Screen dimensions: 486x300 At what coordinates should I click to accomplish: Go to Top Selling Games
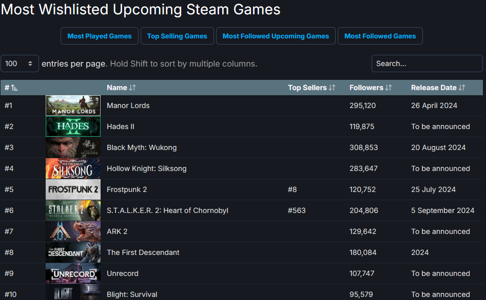point(177,36)
